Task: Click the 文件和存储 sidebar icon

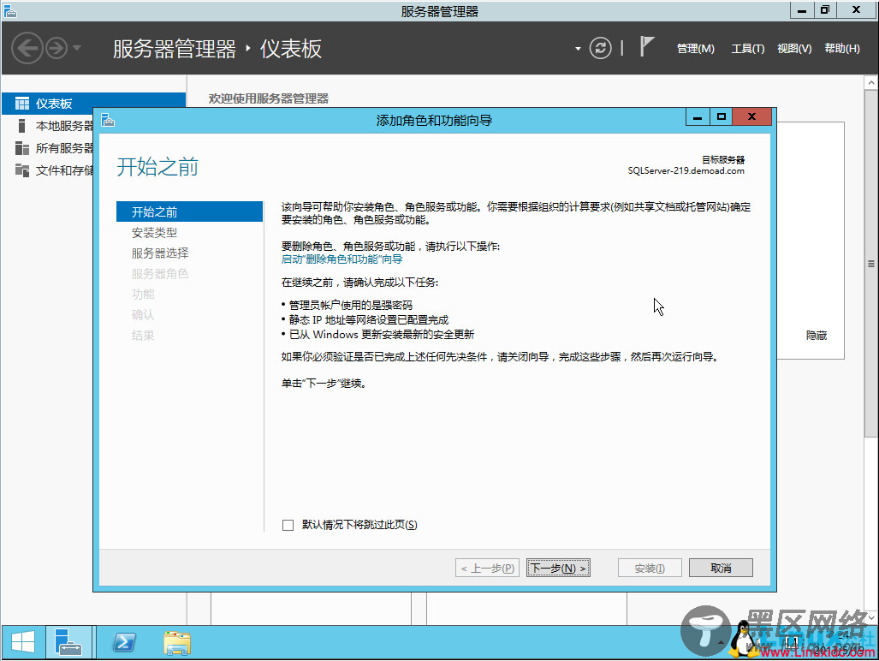Action: (22, 170)
